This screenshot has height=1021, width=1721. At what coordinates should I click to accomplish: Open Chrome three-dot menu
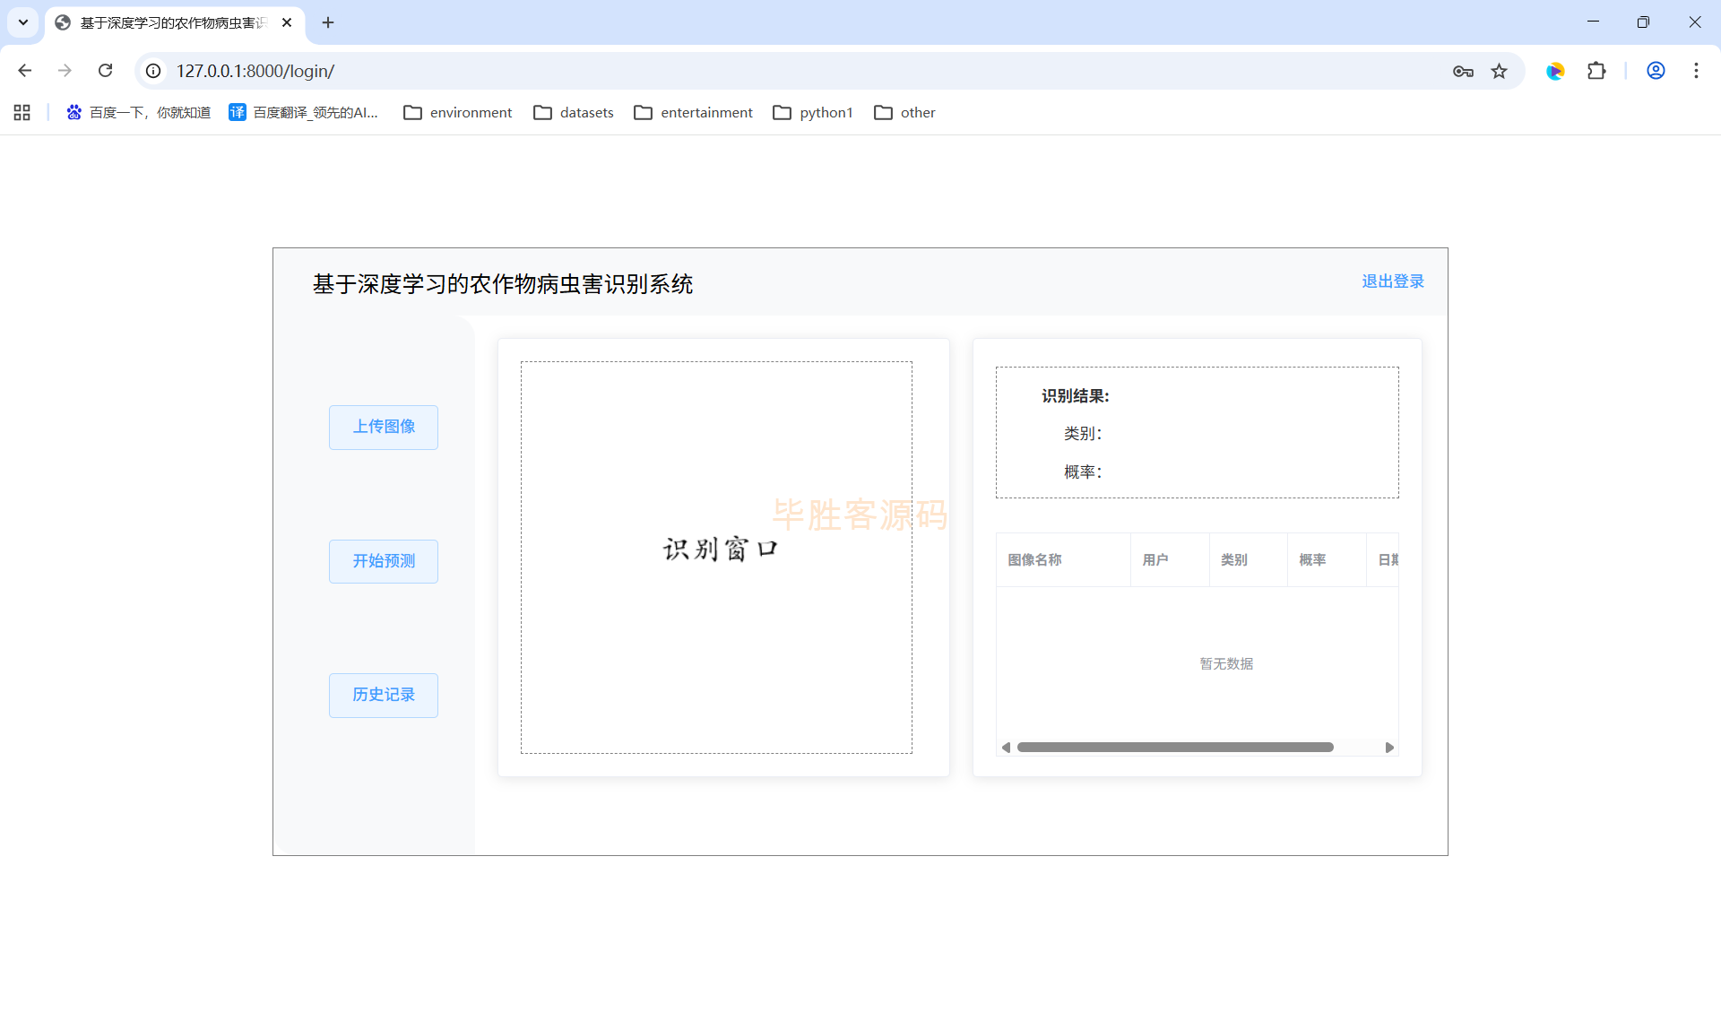1696,71
